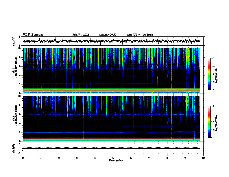Click the VLF Spectra title text
Image resolution: width=229 pixels, height=177 pixels.
33,35
